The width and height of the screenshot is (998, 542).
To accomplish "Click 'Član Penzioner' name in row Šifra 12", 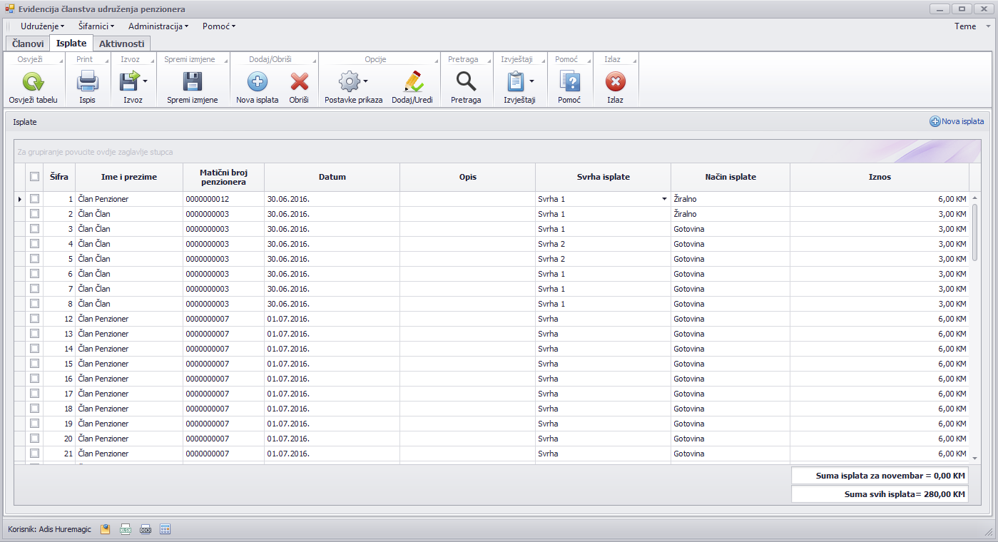I will tap(103, 319).
